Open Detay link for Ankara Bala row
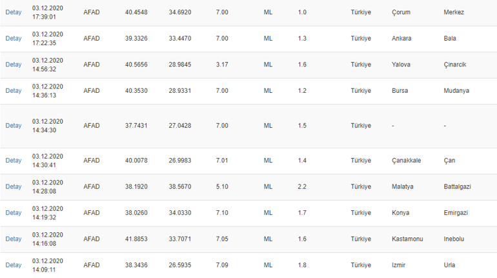 [14, 38]
